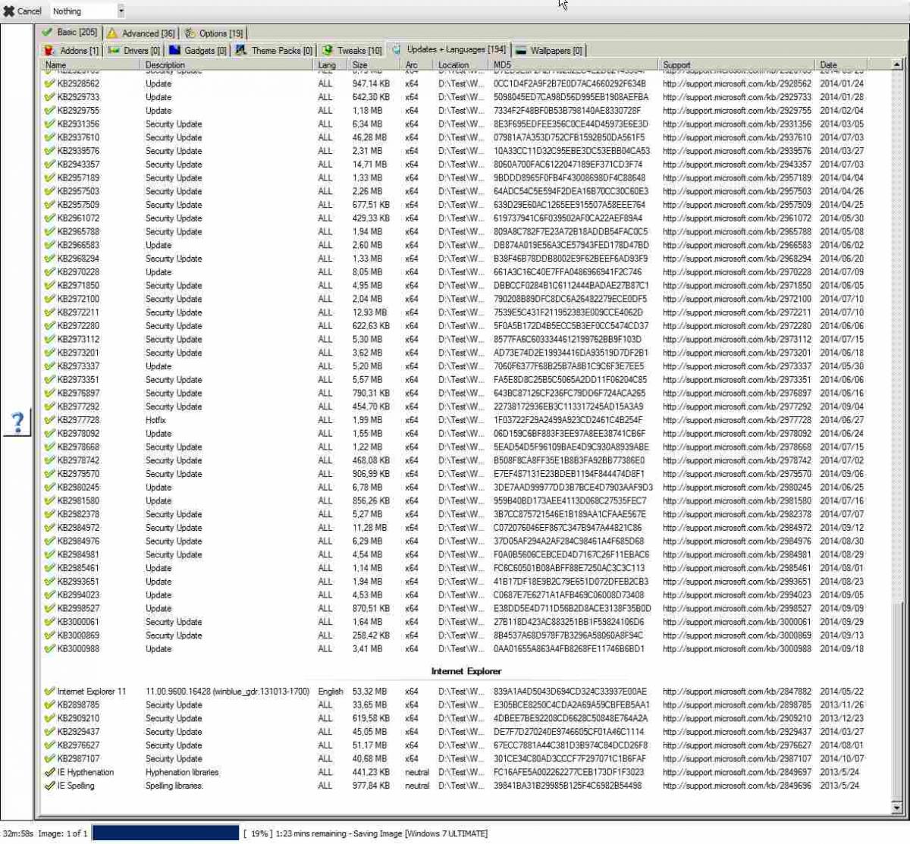The height and width of the screenshot is (844, 910).
Task: Open support link ending kb/2847882
Action: (737, 692)
